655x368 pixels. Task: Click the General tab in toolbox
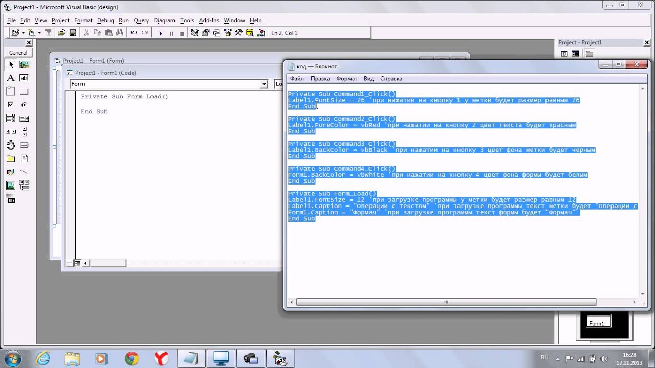point(18,53)
